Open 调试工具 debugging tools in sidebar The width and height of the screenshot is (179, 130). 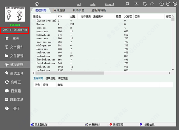point(16,73)
